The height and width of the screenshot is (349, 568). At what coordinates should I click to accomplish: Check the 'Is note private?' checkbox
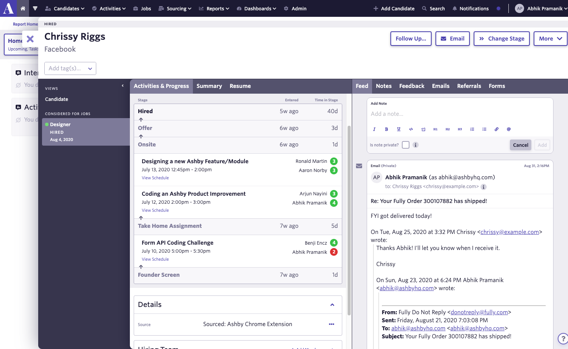click(x=406, y=145)
